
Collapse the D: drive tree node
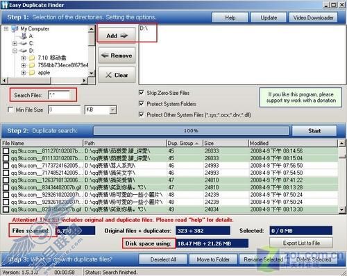click(15, 51)
